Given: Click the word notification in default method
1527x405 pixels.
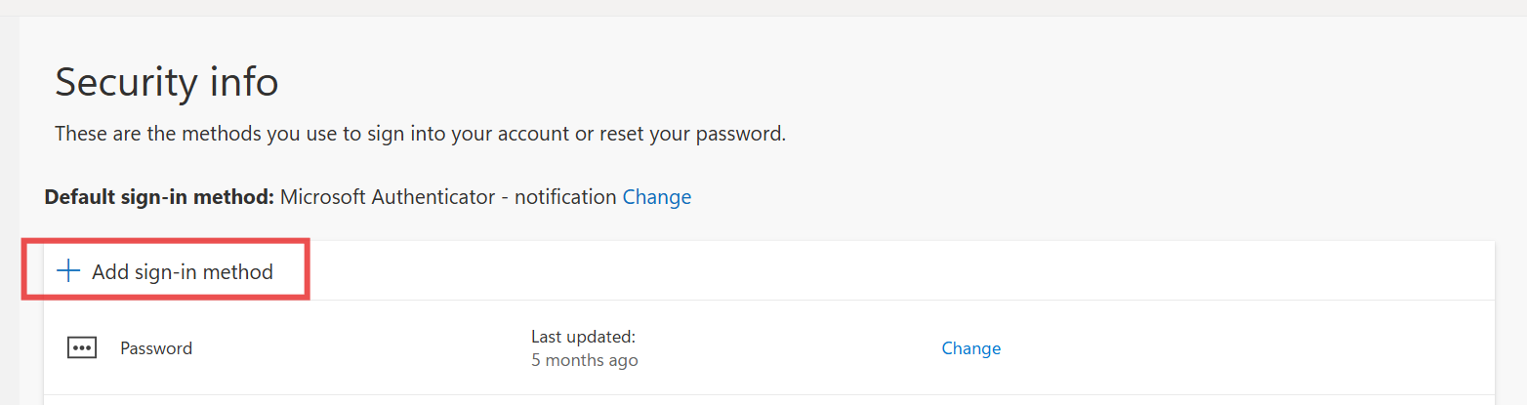Looking at the screenshot, I should (x=565, y=197).
